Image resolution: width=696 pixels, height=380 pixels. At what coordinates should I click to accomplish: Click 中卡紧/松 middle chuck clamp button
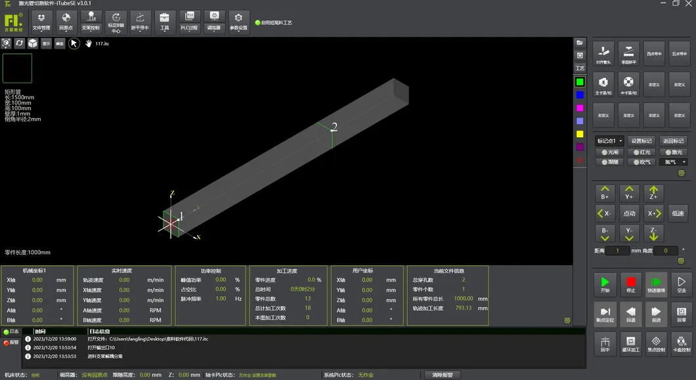pos(628,85)
